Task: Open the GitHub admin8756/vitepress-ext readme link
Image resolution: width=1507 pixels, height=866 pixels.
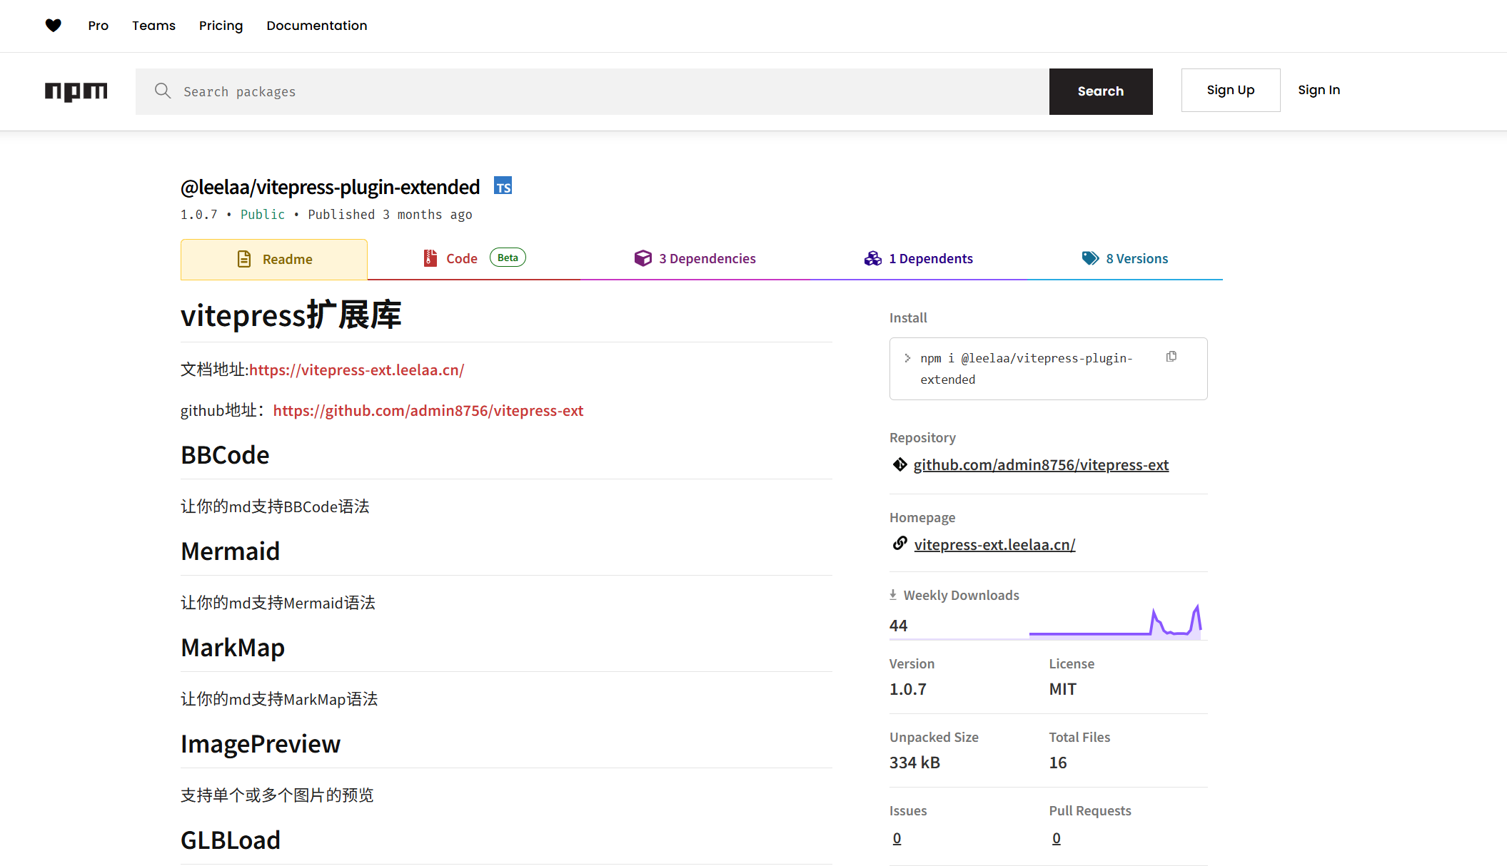Action: pos(428,410)
